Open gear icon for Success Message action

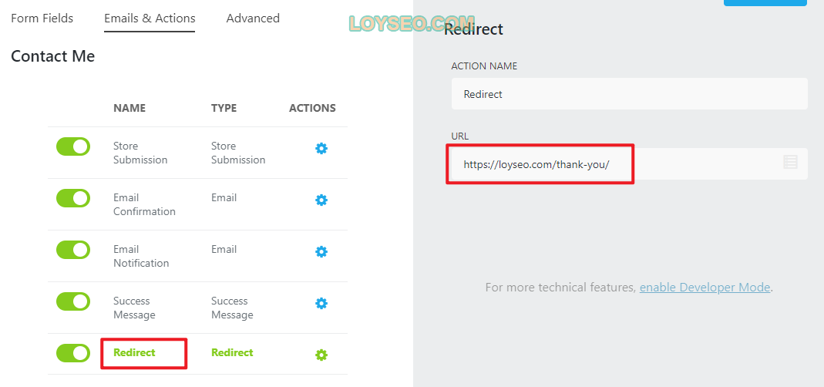click(321, 304)
